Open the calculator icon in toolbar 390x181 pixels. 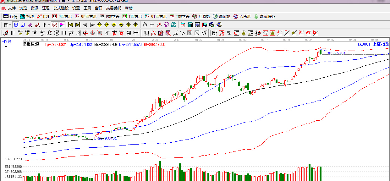tap(190, 25)
